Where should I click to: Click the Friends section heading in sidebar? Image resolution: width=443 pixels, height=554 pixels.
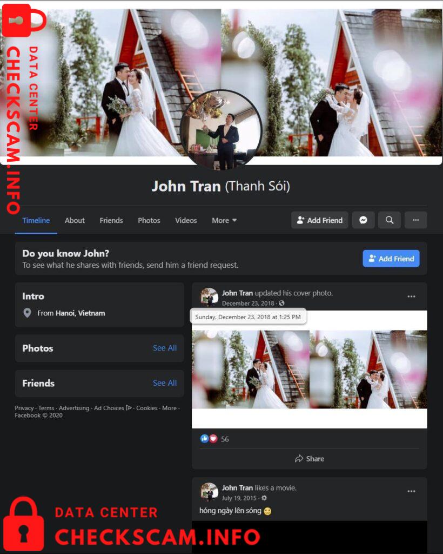[x=38, y=384]
